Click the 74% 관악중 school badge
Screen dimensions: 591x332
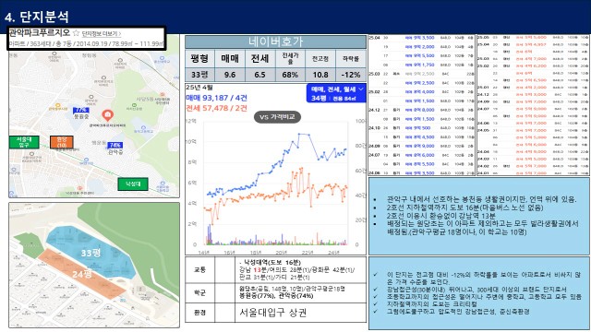point(115,145)
